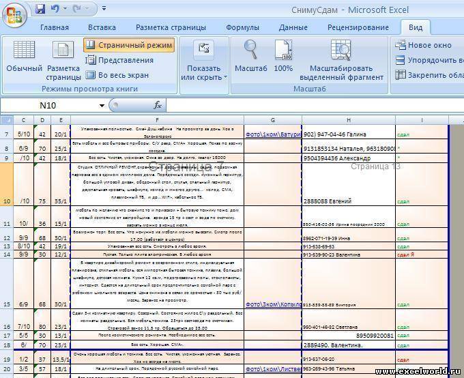The image size is (464, 378).
Task: Open a Новое окно
Action: [x=423, y=45]
